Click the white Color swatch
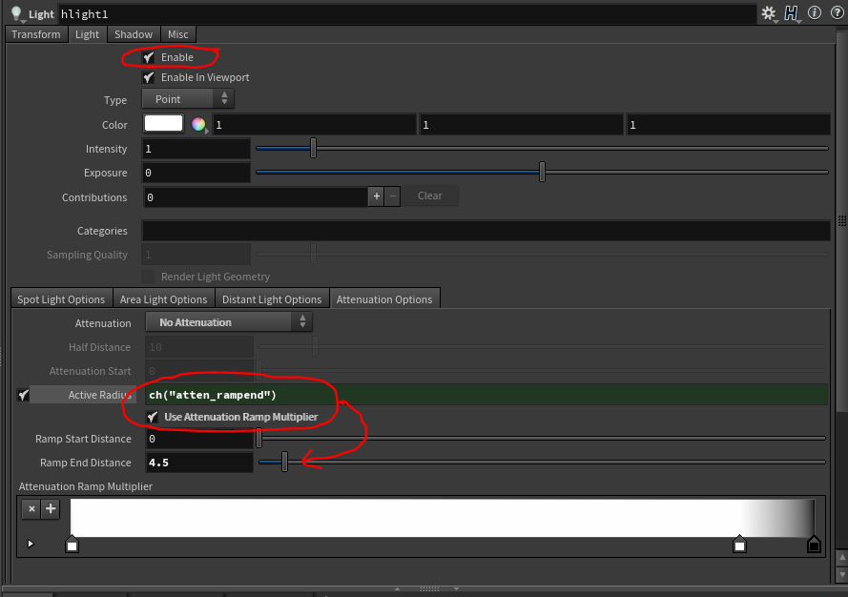The width and height of the screenshot is (848, 597). click(163, 124)
